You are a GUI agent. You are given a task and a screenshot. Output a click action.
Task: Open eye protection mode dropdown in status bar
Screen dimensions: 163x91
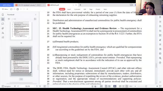click(96, 86)
